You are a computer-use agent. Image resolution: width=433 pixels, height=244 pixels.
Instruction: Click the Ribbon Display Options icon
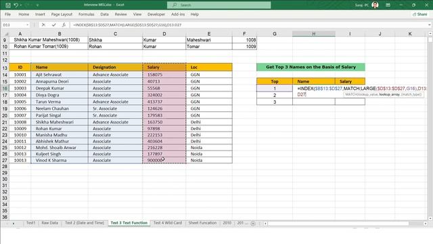[x=388, y=5]
